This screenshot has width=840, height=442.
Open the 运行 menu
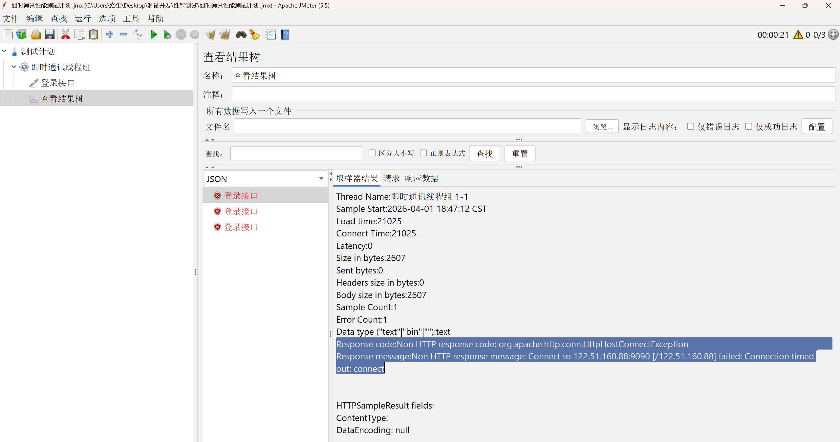click(x=82, y=19)
